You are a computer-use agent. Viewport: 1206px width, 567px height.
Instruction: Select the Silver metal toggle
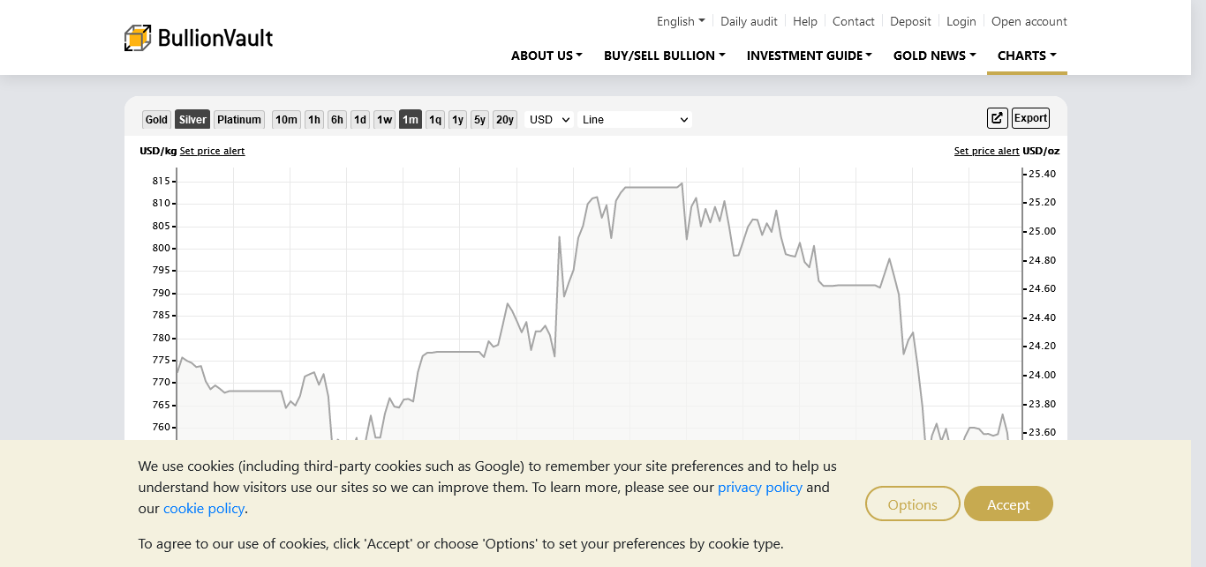tap(192, 120)
